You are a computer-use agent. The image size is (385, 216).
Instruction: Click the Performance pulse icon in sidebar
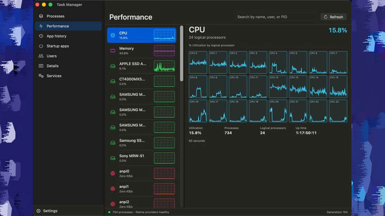tap(41, 26)
